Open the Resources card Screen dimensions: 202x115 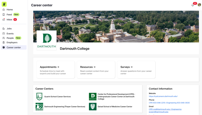tap(96, 70)
